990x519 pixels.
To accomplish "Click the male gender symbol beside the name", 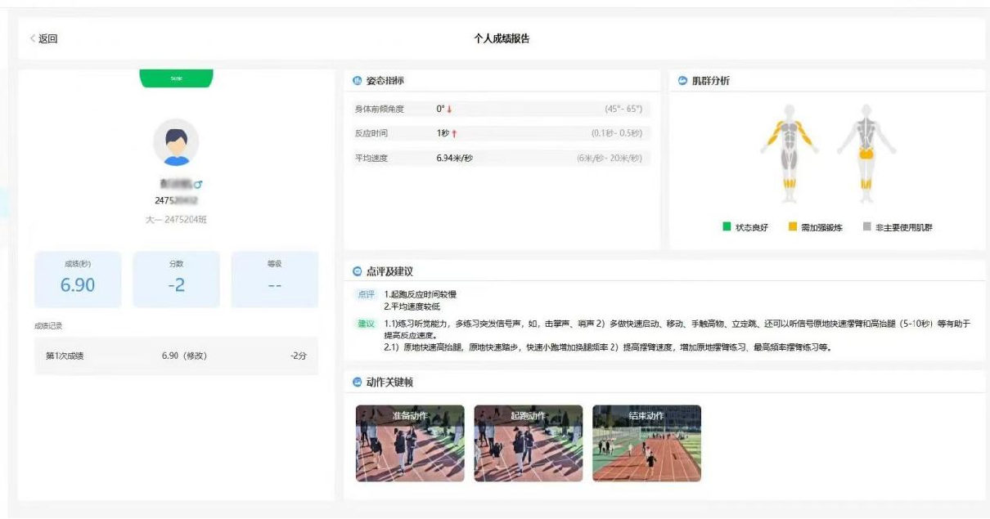I will click(x=199, y=186).
